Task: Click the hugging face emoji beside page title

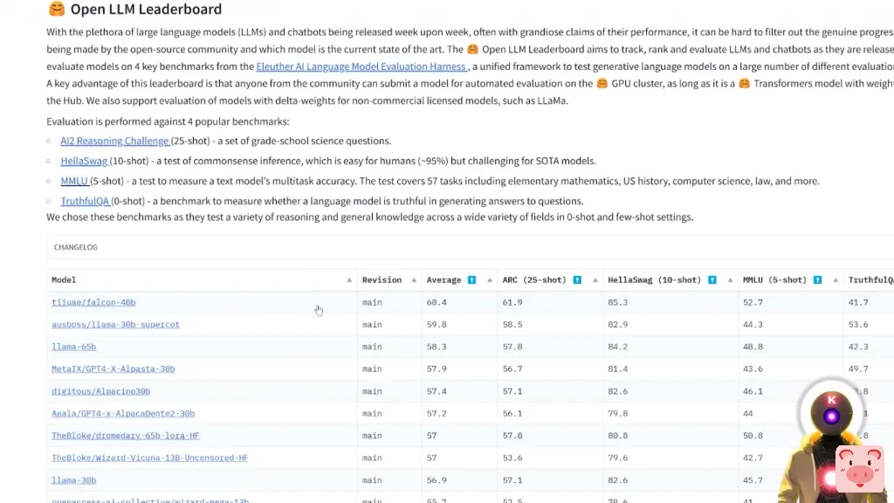Action: pos(56,10)
